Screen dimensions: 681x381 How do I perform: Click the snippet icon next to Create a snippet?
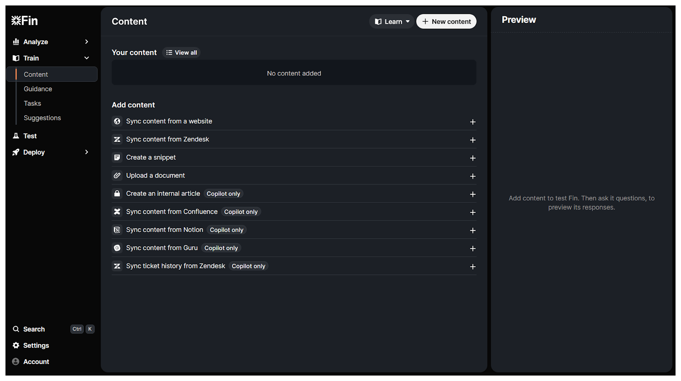click(117, 158)
